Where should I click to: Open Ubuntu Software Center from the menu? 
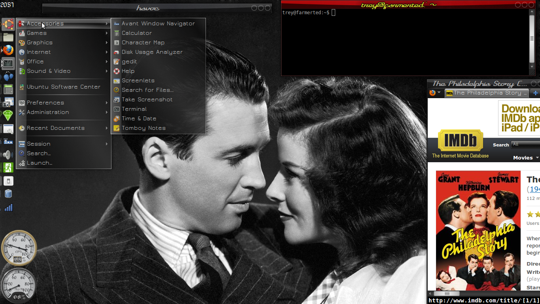(x=63, y=87)
